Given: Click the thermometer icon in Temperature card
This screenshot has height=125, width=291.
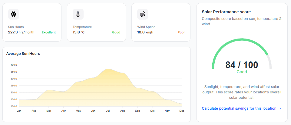Looking at the screenshot, I should (78, 14).
